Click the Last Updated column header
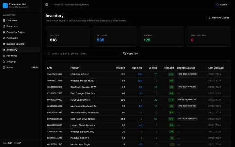The image size is (235, 147). click(216, 68)
